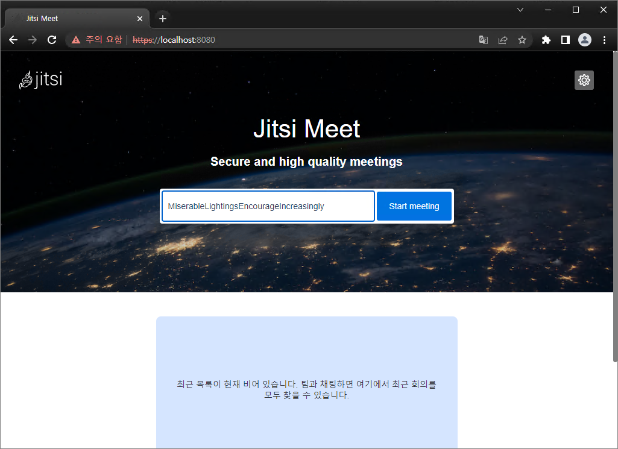618x449 pixels.
Task: Focus the meeting name input field
Action: (268, 206)
